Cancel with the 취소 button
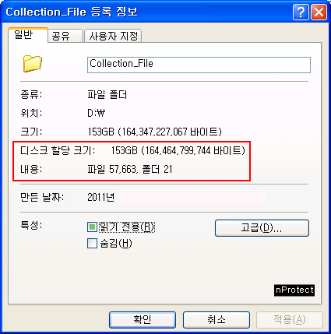The height and width of the screenshot is (334, 331). pyautogui.click(x=217, y=320)
